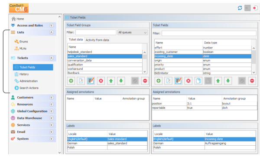
Task: Click the grayed-out arrow icon beside refresh
Action: coord(247,8)
